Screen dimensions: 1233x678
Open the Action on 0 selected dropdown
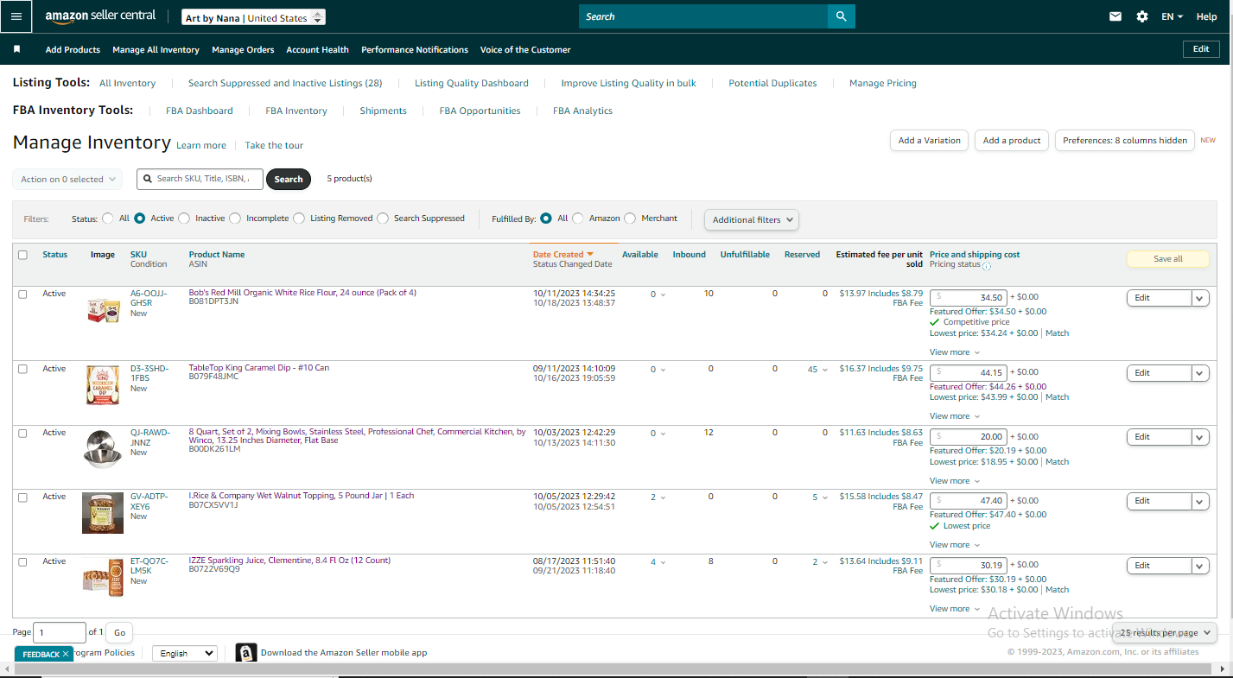coord(67,179)
